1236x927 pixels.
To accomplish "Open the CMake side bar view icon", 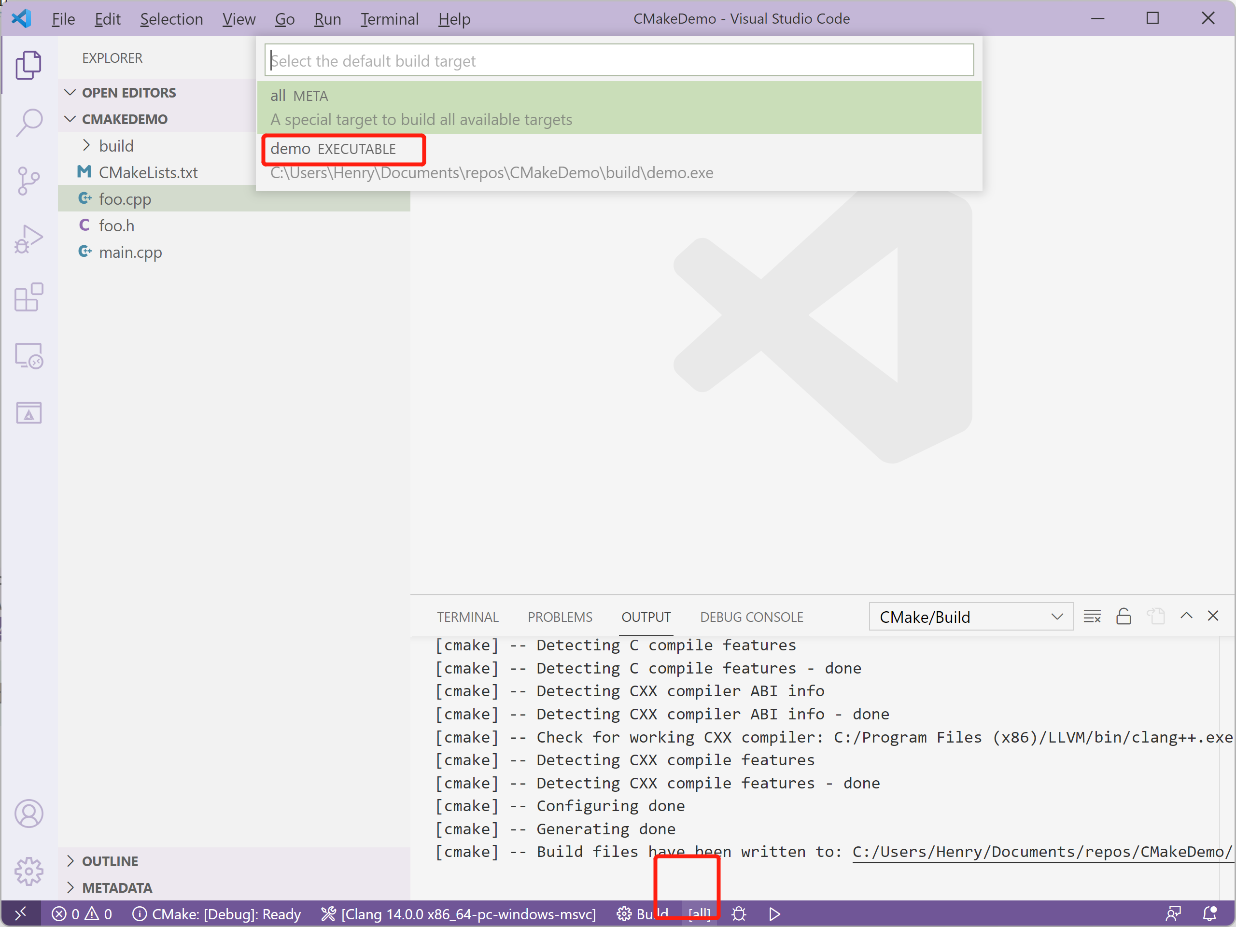I will pyautogui.click(x=28, y=413).
